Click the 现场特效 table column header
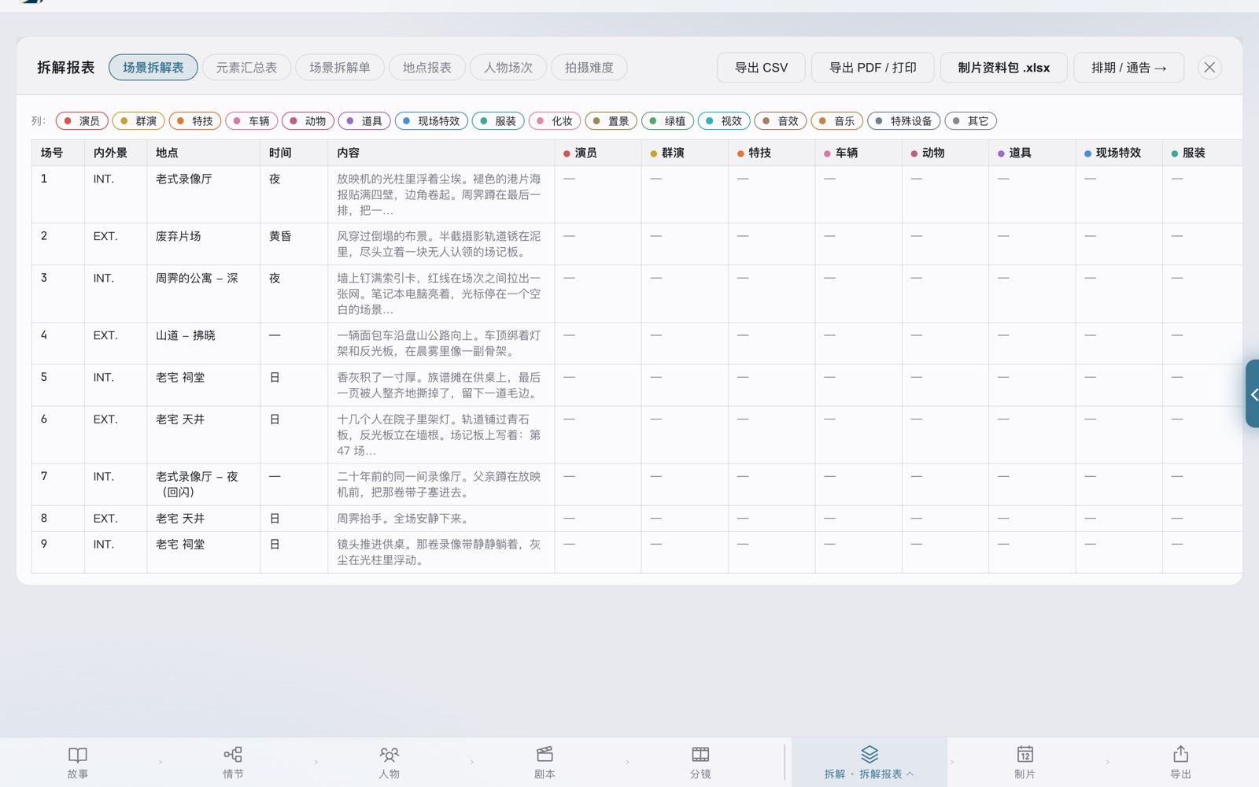Viewport: 1259px width, 787px height. click(x=1118, y=153)
